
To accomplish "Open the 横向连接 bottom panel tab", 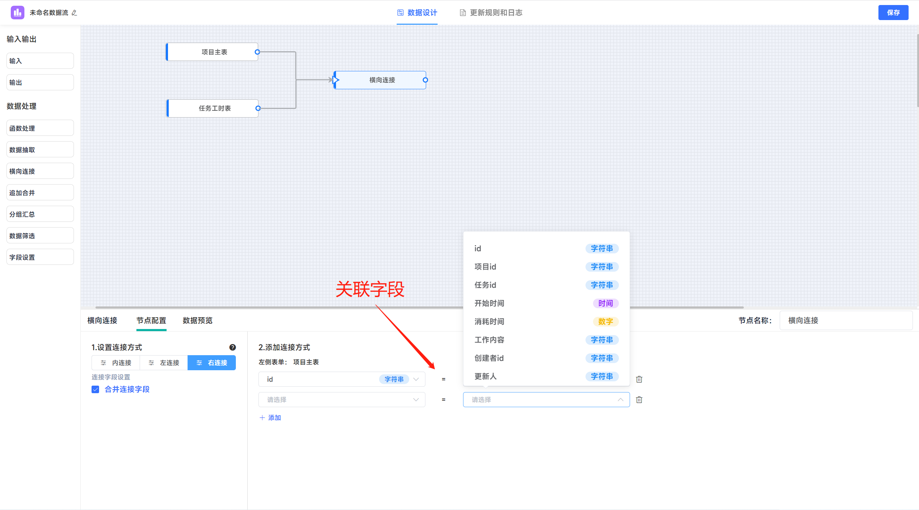I will [x=102, y=320].
